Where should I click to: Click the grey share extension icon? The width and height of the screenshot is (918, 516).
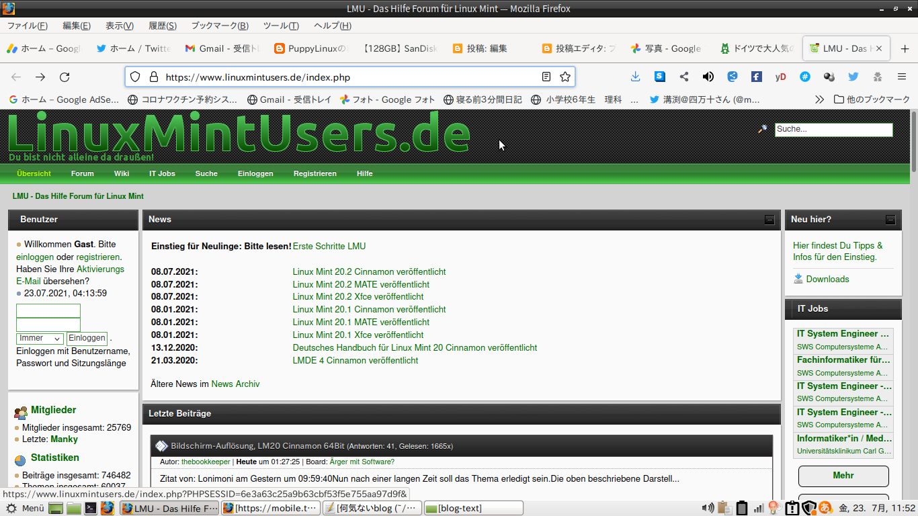coord(684,77)
